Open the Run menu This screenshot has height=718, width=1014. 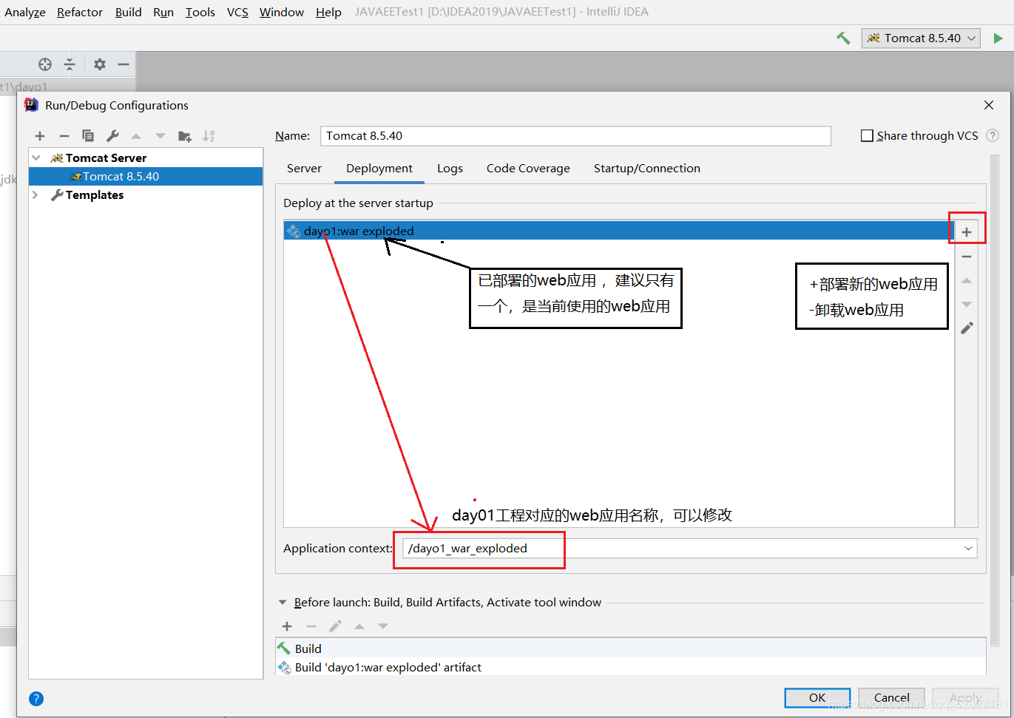(163, 12)
